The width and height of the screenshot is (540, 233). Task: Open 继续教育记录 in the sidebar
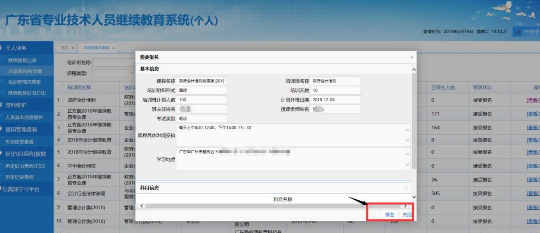22,60
